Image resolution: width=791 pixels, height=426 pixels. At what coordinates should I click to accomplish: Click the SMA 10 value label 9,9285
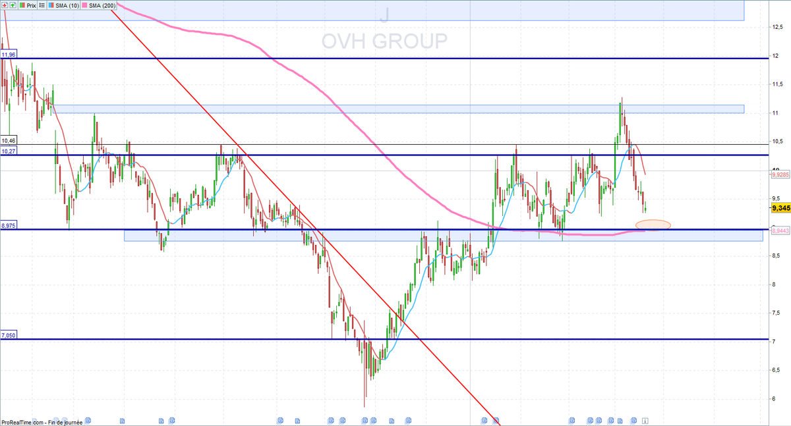pos(780,175)
